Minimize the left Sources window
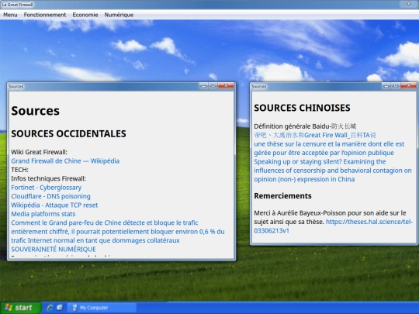Screen dimensions: 419x314 coord(203,86)
